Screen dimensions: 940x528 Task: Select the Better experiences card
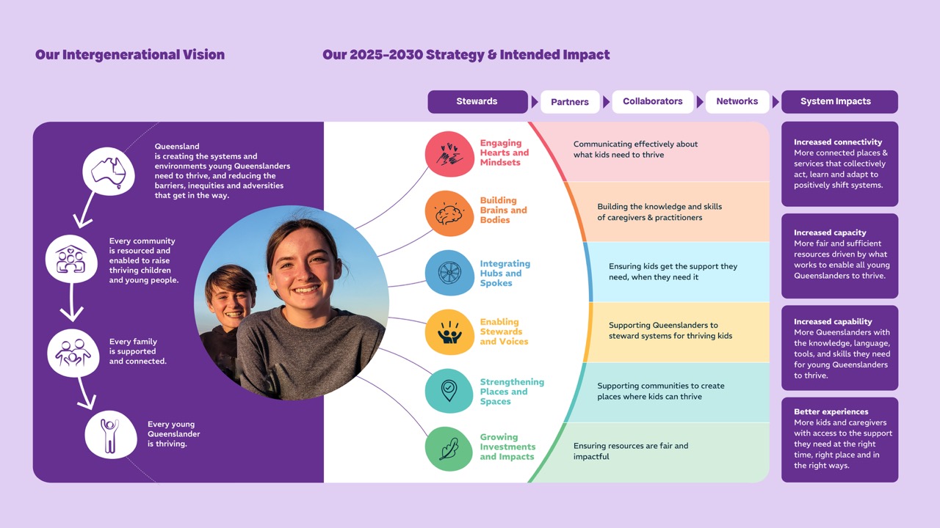point(839,440)
